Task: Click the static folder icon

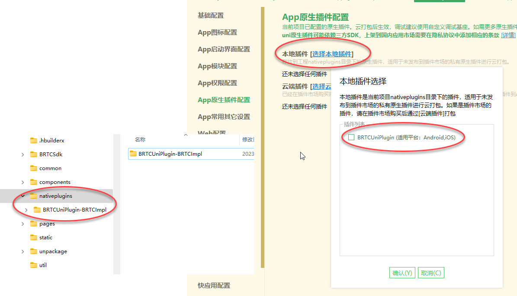Action: (x=34, y=237)
